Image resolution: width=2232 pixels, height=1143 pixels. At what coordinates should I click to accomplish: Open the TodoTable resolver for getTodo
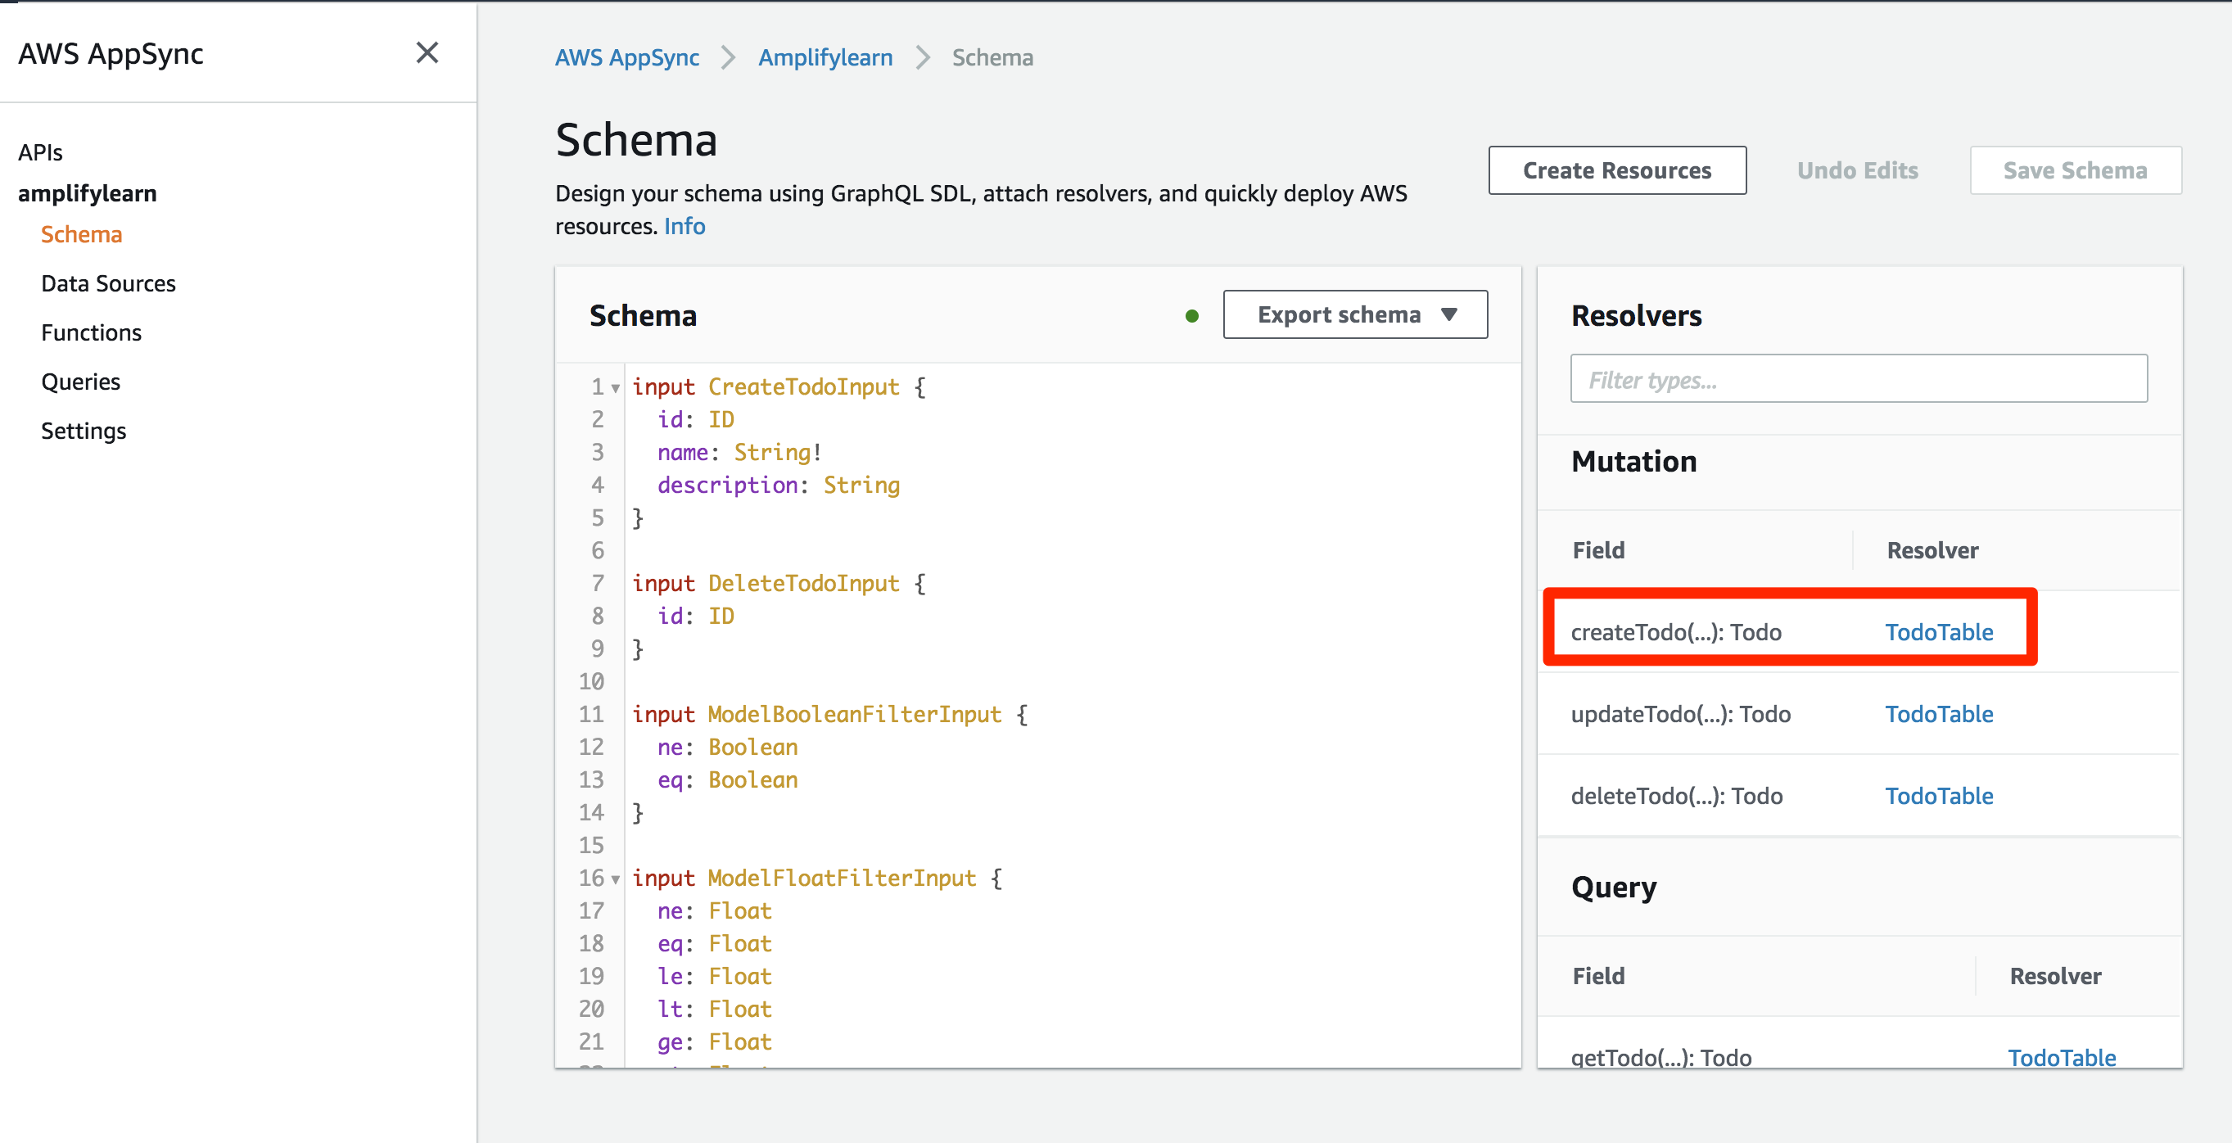click(2062, 1056)
